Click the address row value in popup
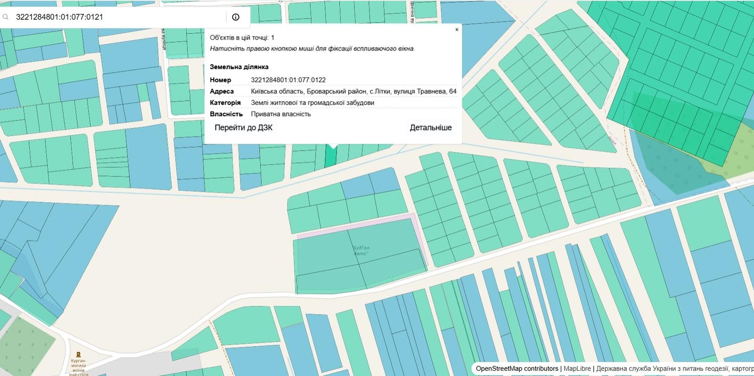Screen dimensions: 754x376 (353, 91)
